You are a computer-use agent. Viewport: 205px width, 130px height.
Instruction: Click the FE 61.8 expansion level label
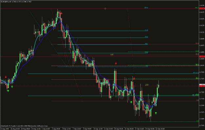[196, 73]
